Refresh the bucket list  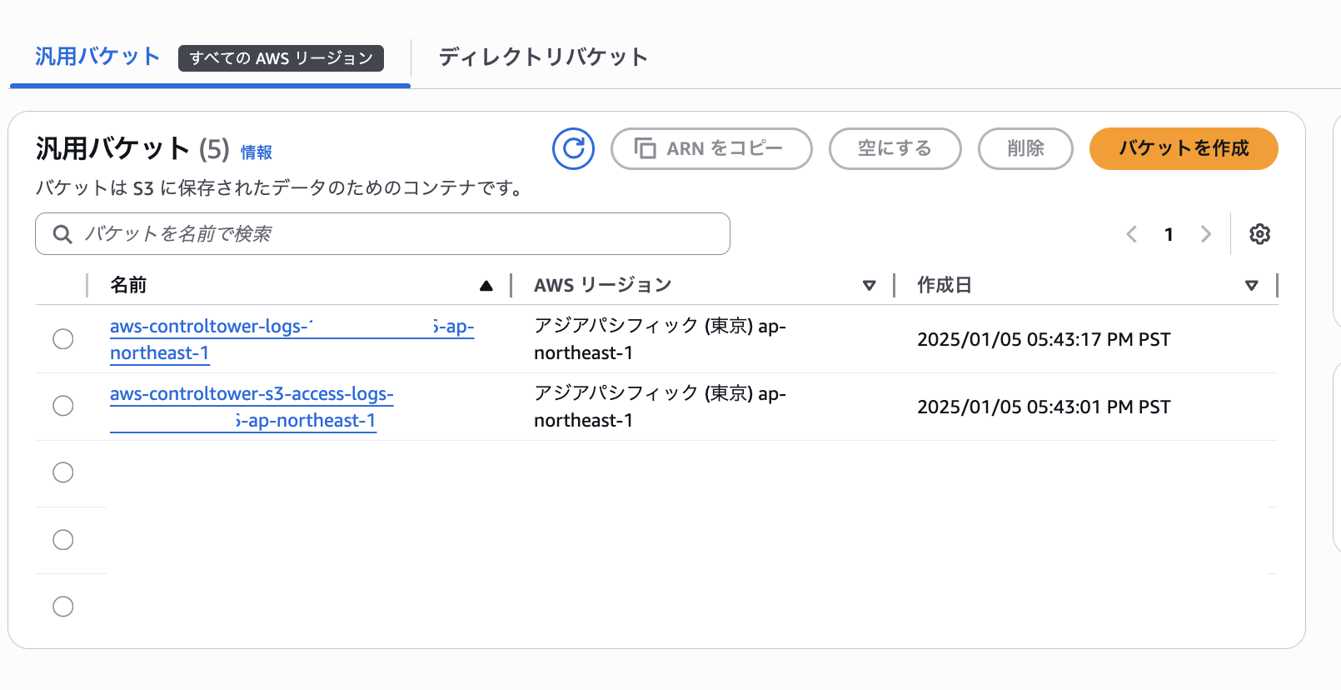point(573,148)
